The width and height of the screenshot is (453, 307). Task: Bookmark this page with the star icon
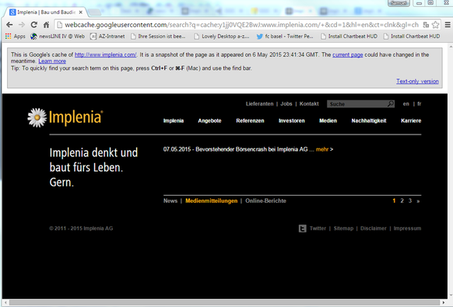pyautogui.click(x=435, y=25)
